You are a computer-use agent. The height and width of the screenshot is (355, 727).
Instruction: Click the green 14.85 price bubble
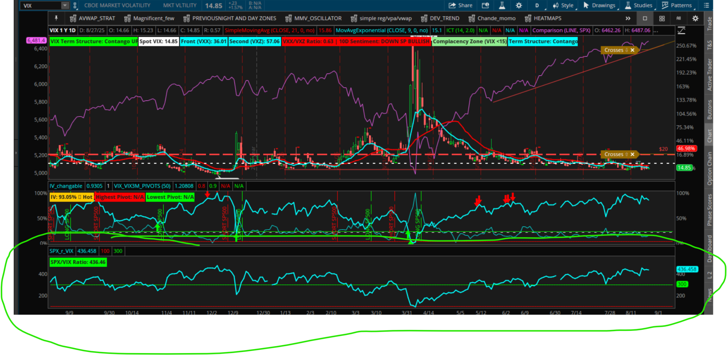pos(684,168)
